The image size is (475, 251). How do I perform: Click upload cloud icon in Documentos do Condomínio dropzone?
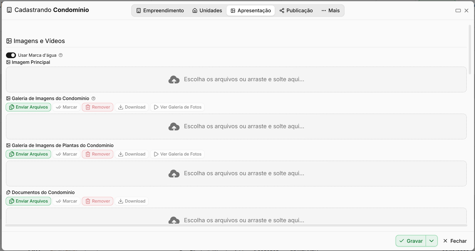pyautogui.click(x=174, y=220)
